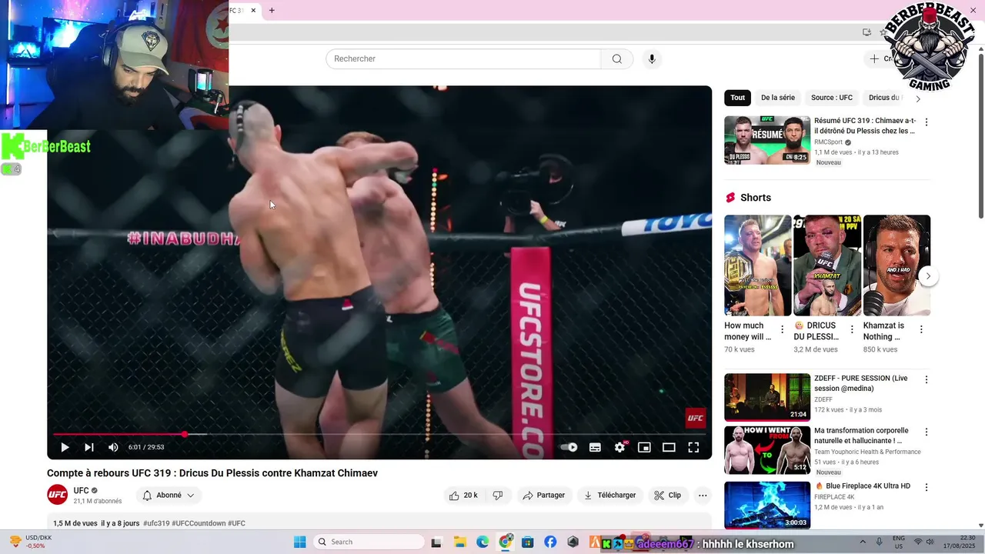Switch to theater mode view
The image size is (985, 554).
[x=669, y=447]
